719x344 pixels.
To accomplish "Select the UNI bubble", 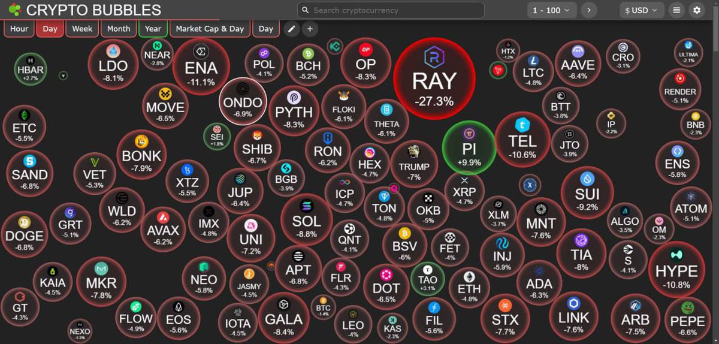I will 251,239.
